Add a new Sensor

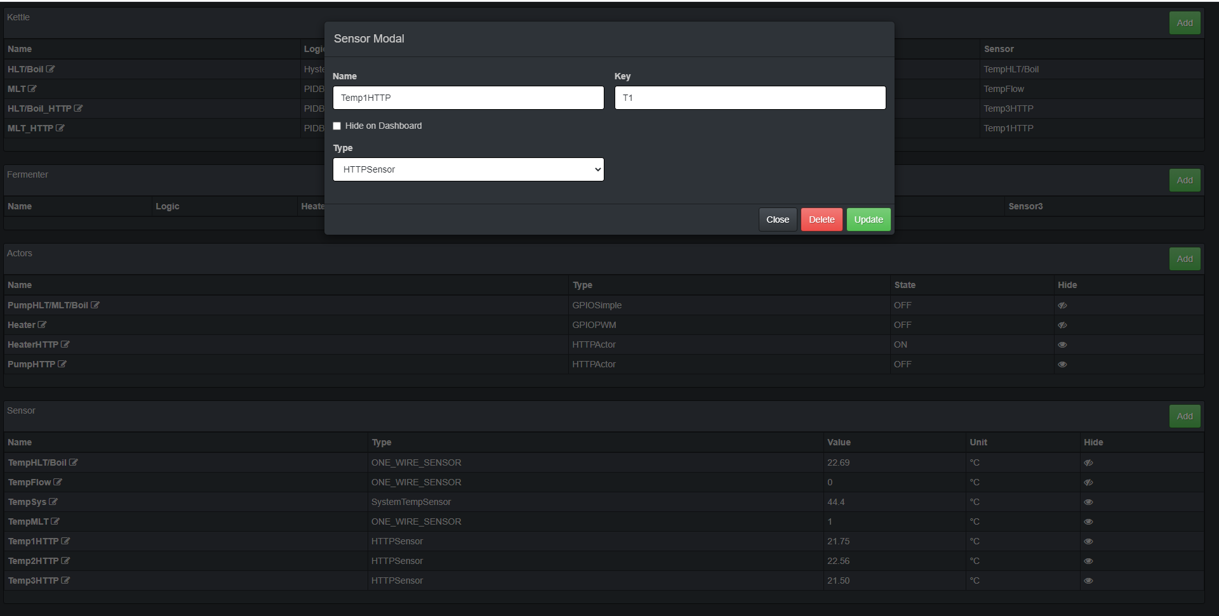point(1185,416)
